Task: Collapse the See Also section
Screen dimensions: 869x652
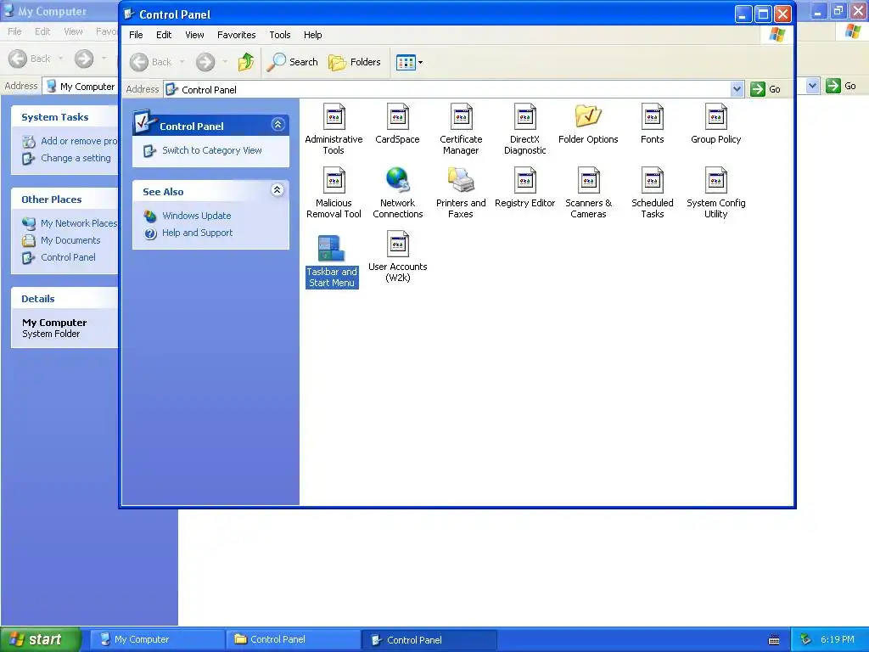Action: (278, 190)
